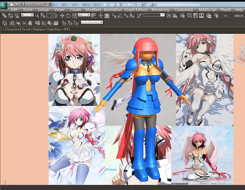The image size is (245, 190).
Task: Open the Rendering menu
Action: 160,10
